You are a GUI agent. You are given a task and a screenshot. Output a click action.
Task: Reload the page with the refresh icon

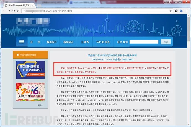coord(14,11)
